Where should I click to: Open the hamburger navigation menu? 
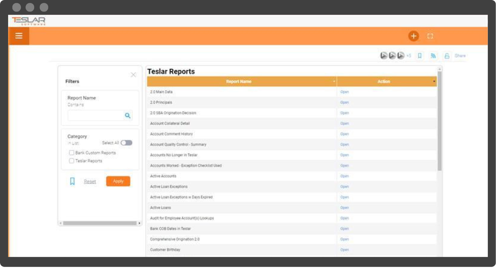[19, 36]
